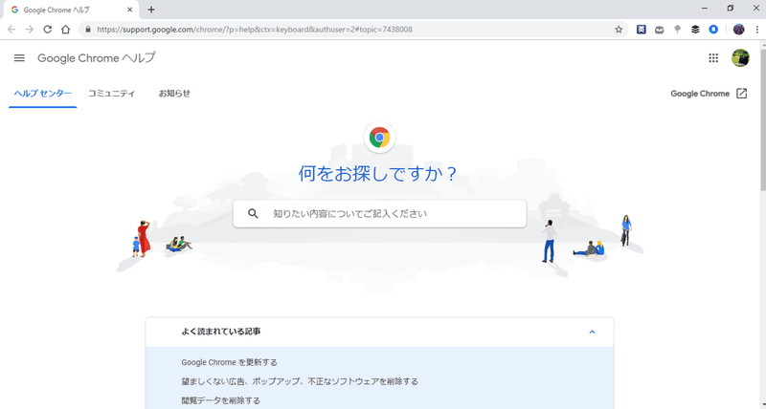Click the address bar URL

click(x=255, y=30)
